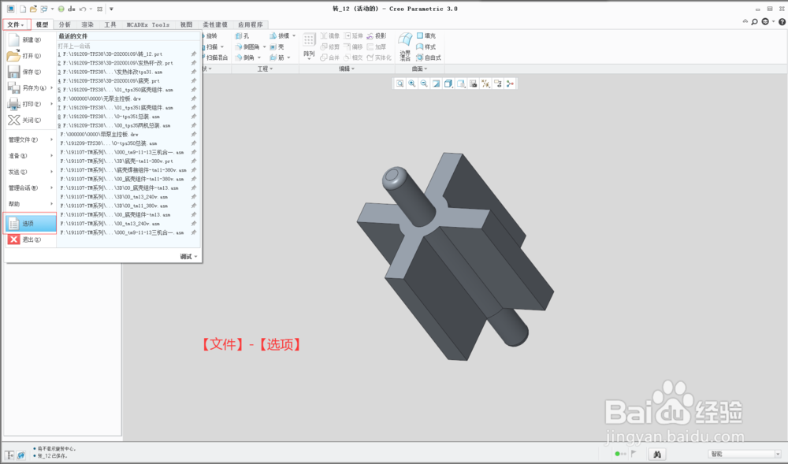
Task: Click the Undo arrow in quick access toolbar
Action: (83, 9)
